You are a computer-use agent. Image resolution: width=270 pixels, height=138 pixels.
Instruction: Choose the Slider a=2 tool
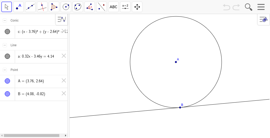[125, 7]
